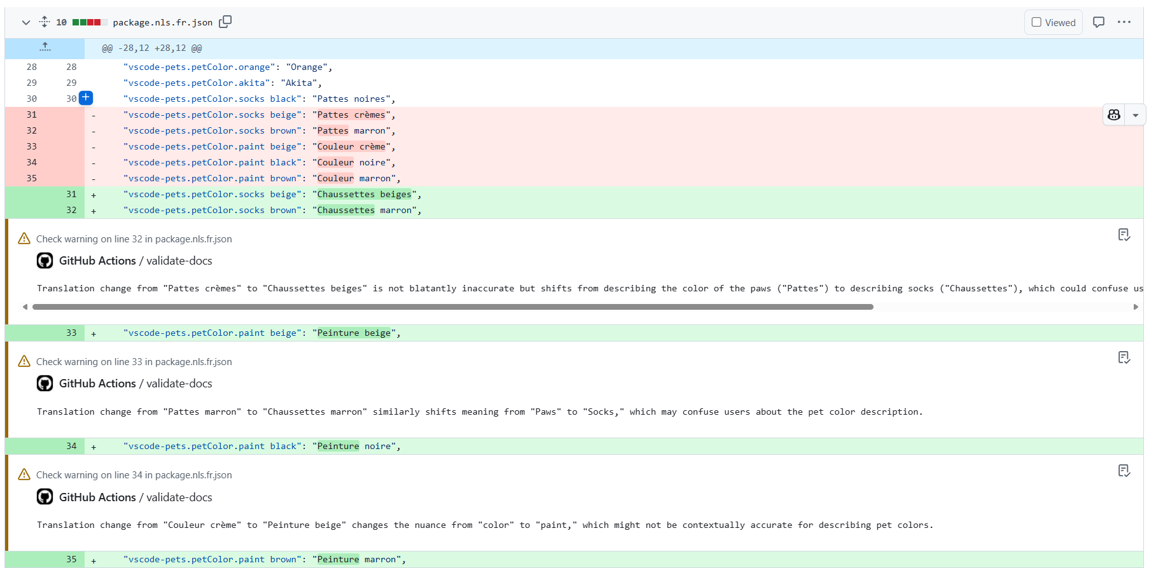This screenshot has width=1149, height=568.
Task: Click warning icon for line 32 check
Action: pyautogui.click(x=24, y=239)
